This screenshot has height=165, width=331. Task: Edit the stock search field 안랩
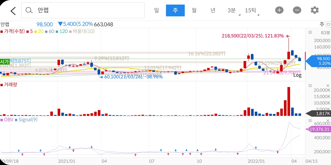[x=83, y=10]
